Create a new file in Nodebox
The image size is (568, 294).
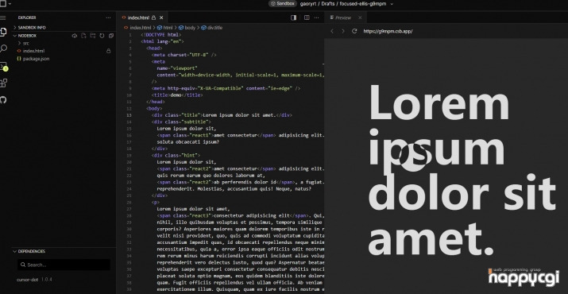tap(83, 36)
